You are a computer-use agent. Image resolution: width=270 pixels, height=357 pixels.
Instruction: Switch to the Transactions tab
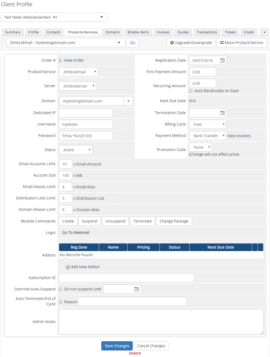coord(207,32)
